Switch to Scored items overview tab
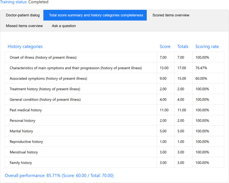The height and width of the screenshot is (183, 229). coord(171,15)
